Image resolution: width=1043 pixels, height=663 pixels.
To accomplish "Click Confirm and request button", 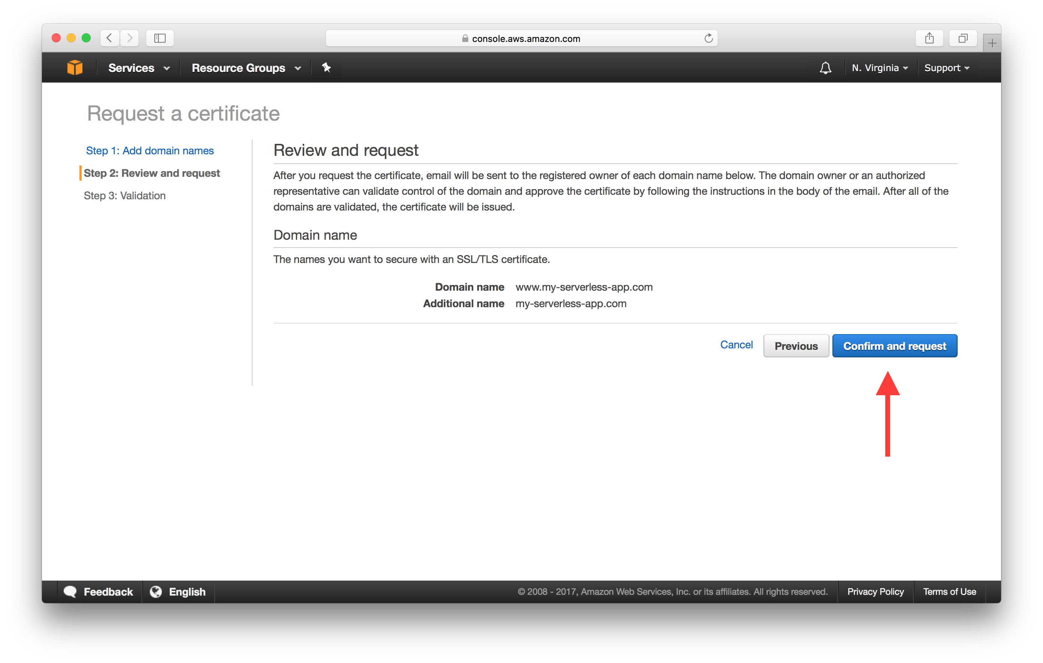I will (x=894, y=346).
